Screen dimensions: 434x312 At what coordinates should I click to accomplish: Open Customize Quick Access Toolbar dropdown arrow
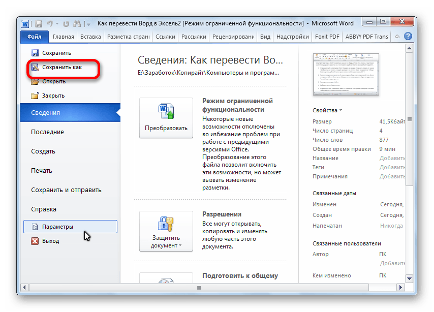(88, 24)
